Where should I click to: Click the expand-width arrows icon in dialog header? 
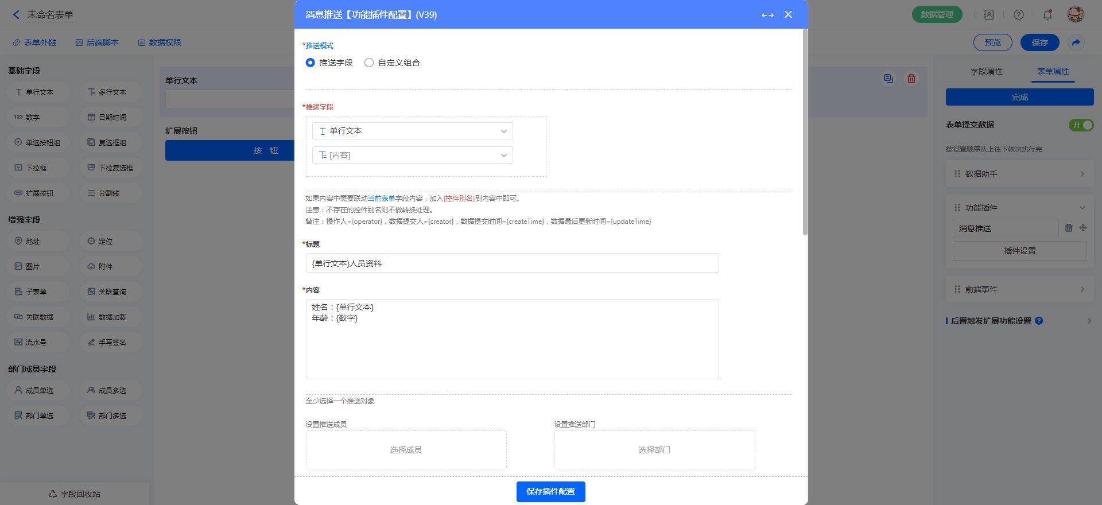click(x=767, y=15)
